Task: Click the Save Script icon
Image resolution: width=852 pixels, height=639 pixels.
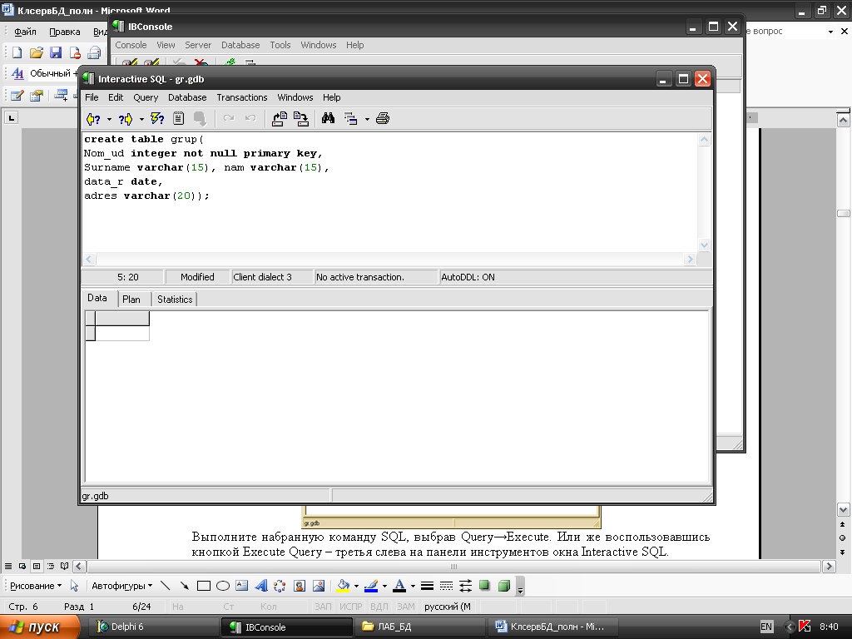Action: click(x=301, y=118)
